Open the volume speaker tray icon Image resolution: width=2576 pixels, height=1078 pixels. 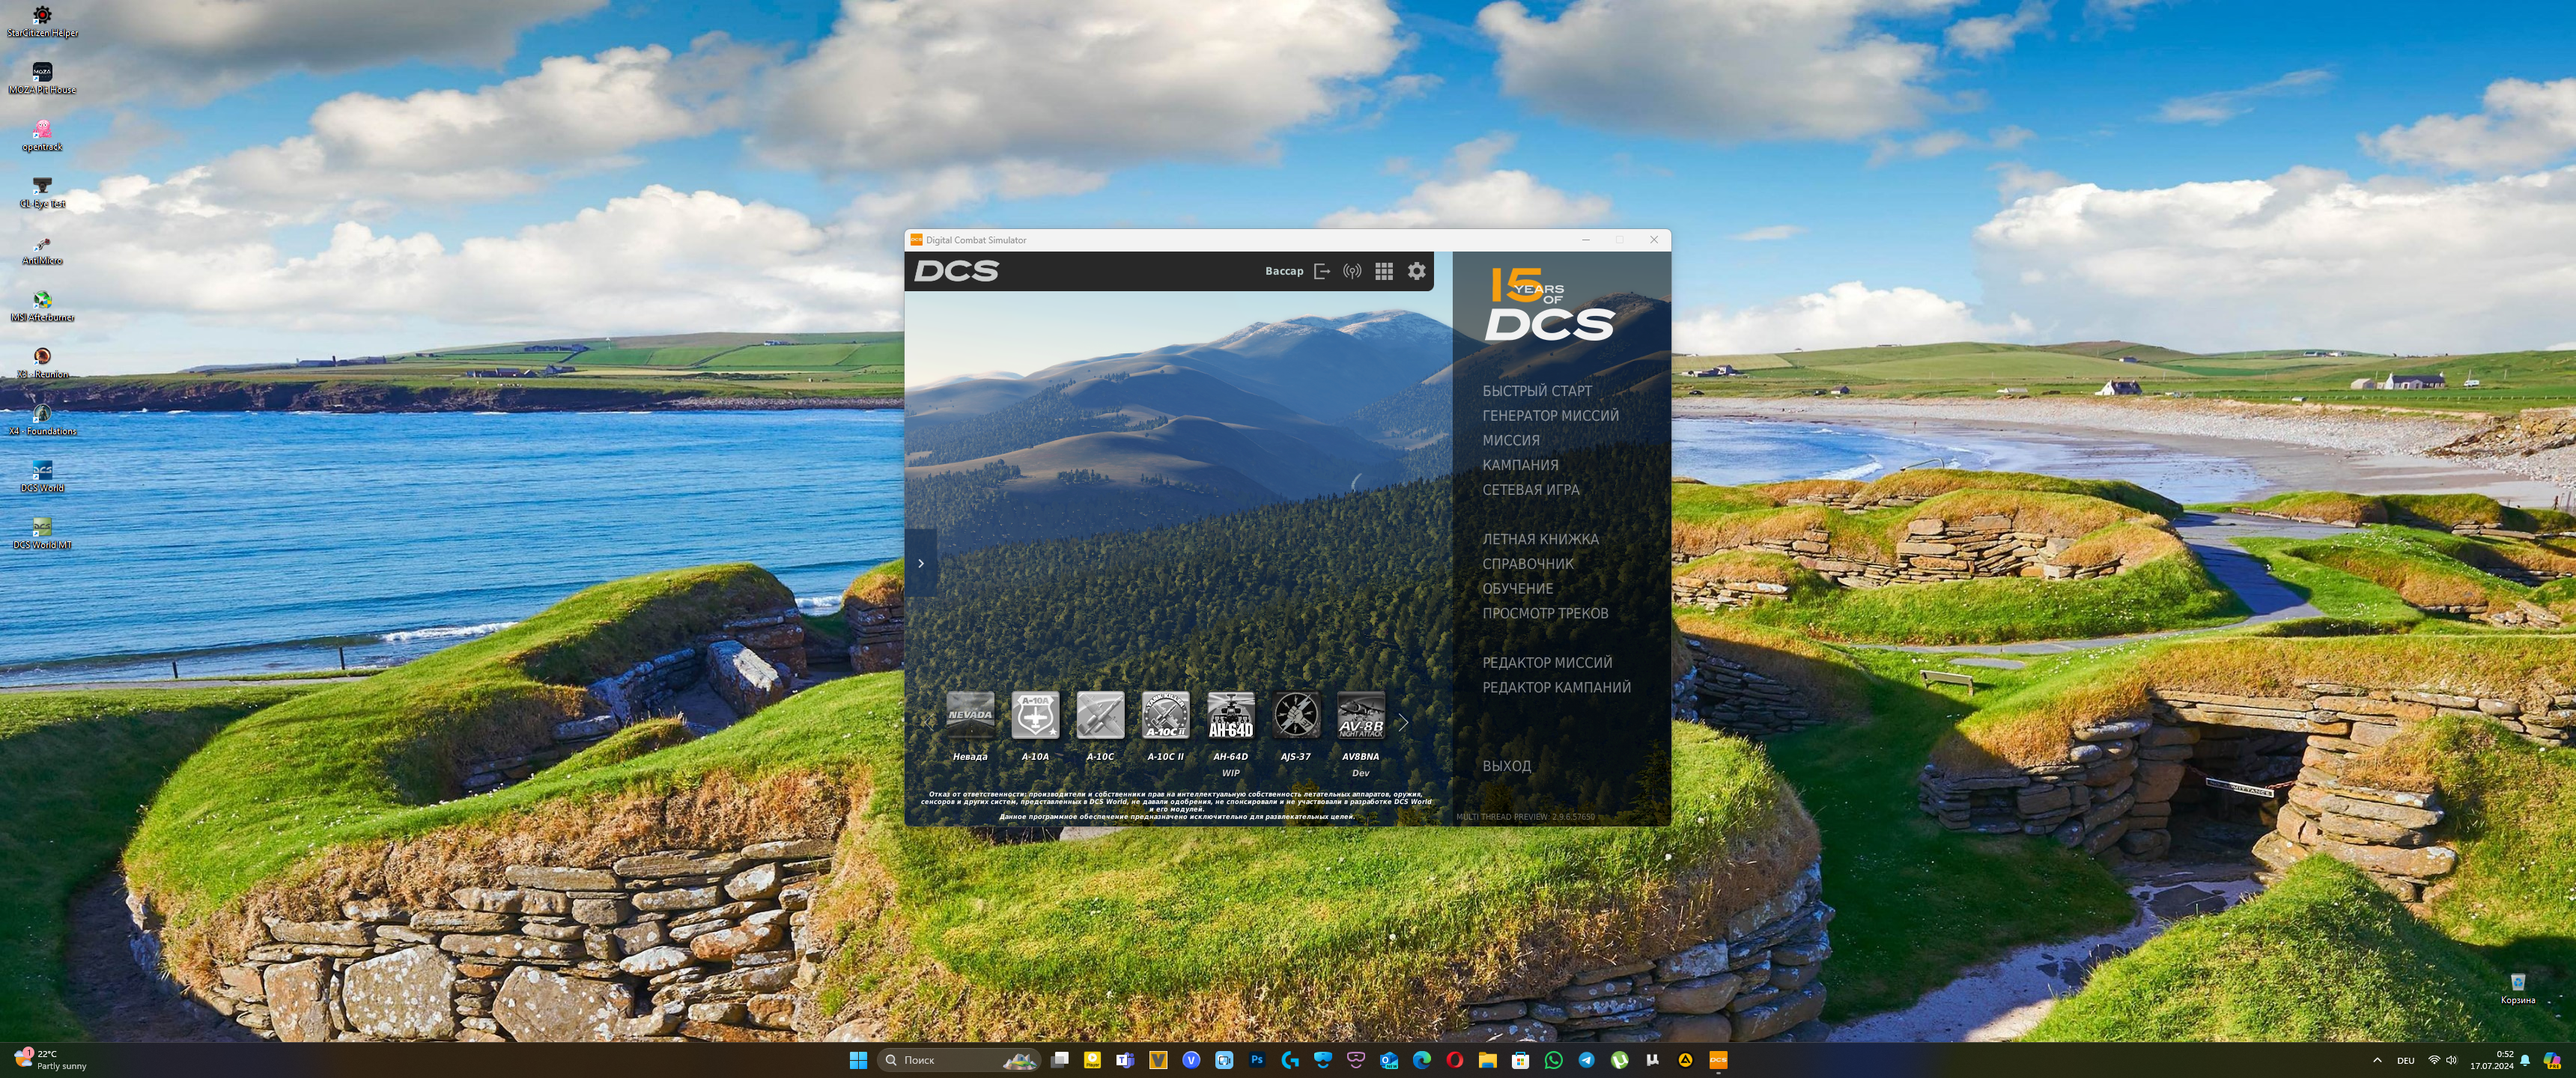2451,1060
